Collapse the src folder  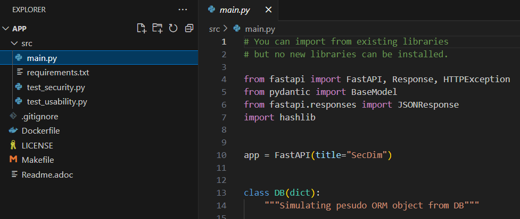pyautogui.click(x=14, y=43)
